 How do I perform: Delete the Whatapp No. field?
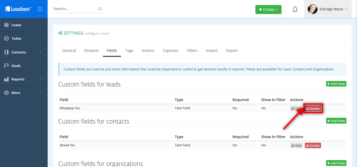pos(313,109)
